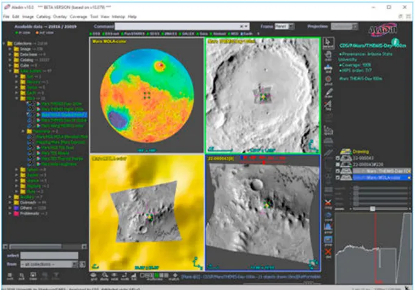The width and height of the screenshot is (415, 290).
Task: Choose the draw pencil tool
Action: [x=328, y=93]
